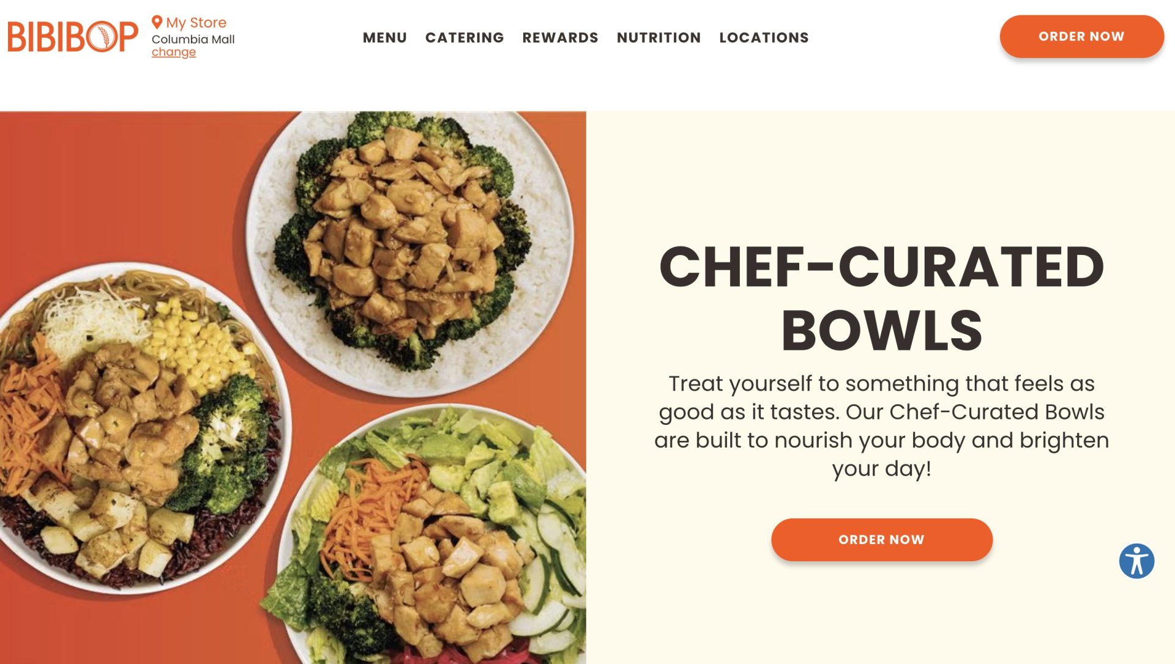This screenshot has height=664, width=1175.
Task: Click the Chef-Curated Bowls heading
Action: pyautogui.click(x=881, y=298)
